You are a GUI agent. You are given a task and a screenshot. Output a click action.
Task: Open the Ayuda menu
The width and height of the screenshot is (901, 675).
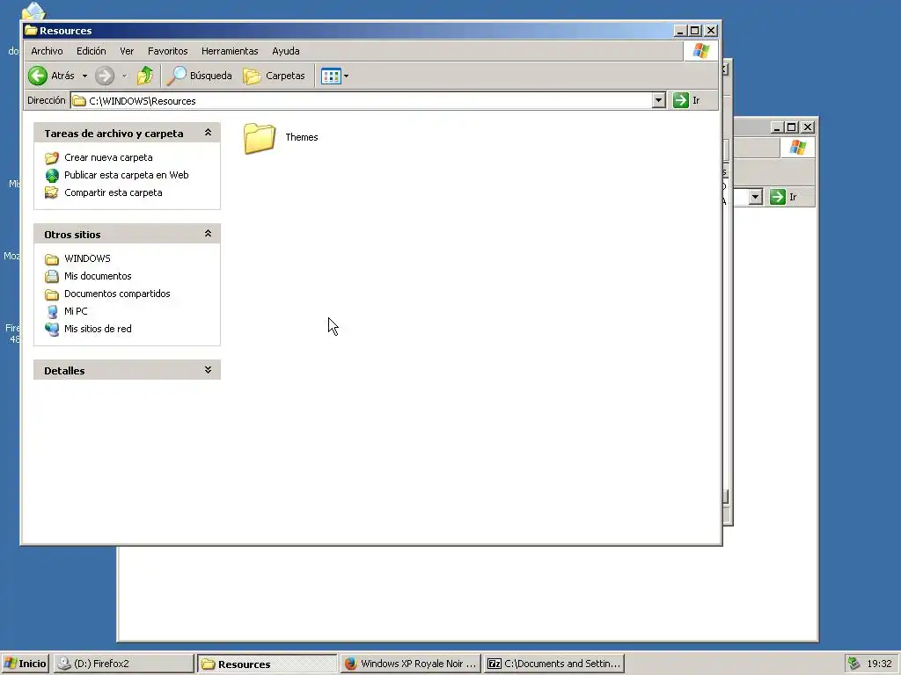tap(286, 51)
